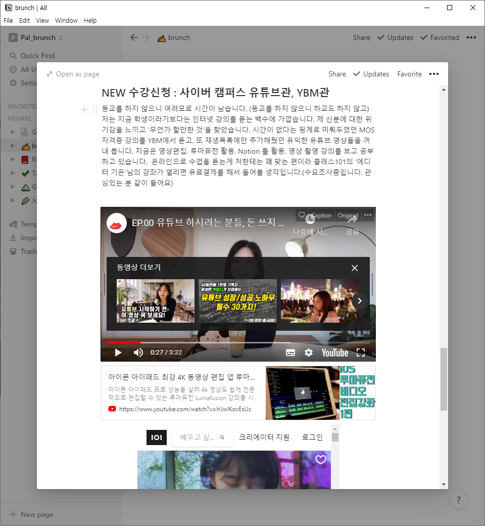Click the pen nib page icon

coord(25,201)
